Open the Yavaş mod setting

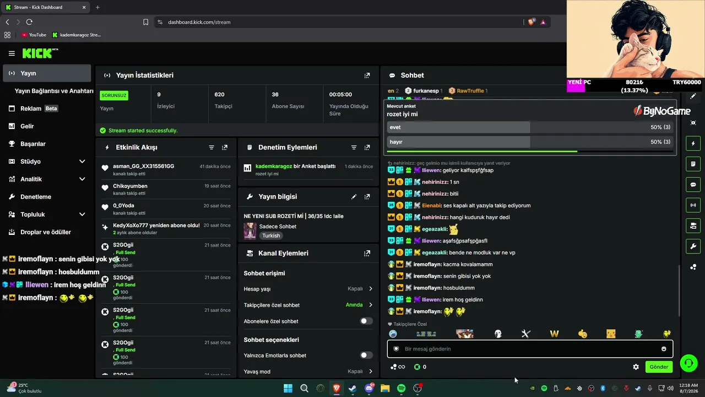tap(308, 372)
